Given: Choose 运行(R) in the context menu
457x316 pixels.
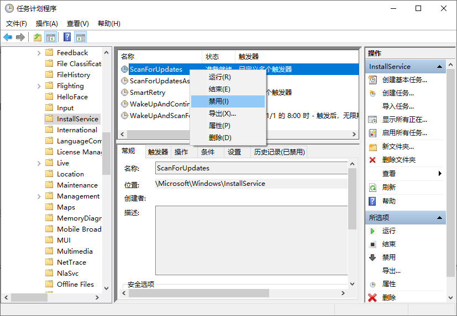Looking at the screenshot, I should click(228, 77).
